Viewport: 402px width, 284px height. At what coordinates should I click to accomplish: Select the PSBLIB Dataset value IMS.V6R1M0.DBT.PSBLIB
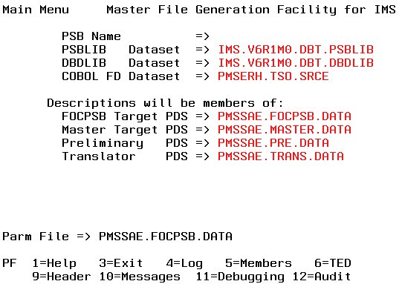click(296, 50)
